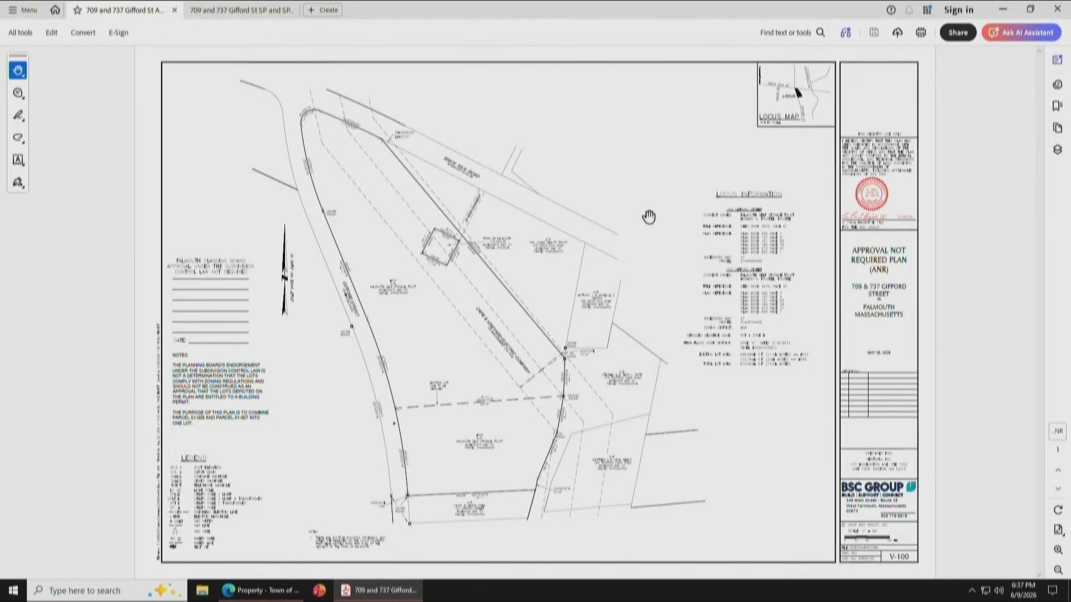Print the document using printer icon
This screenshot has height=602, width=1071.
point(921,32)
